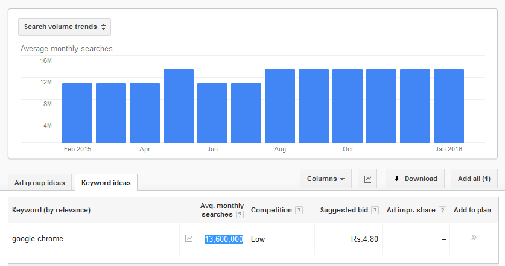
Task: Sort by Suggested bid column header
Action: tap(344, 210)
